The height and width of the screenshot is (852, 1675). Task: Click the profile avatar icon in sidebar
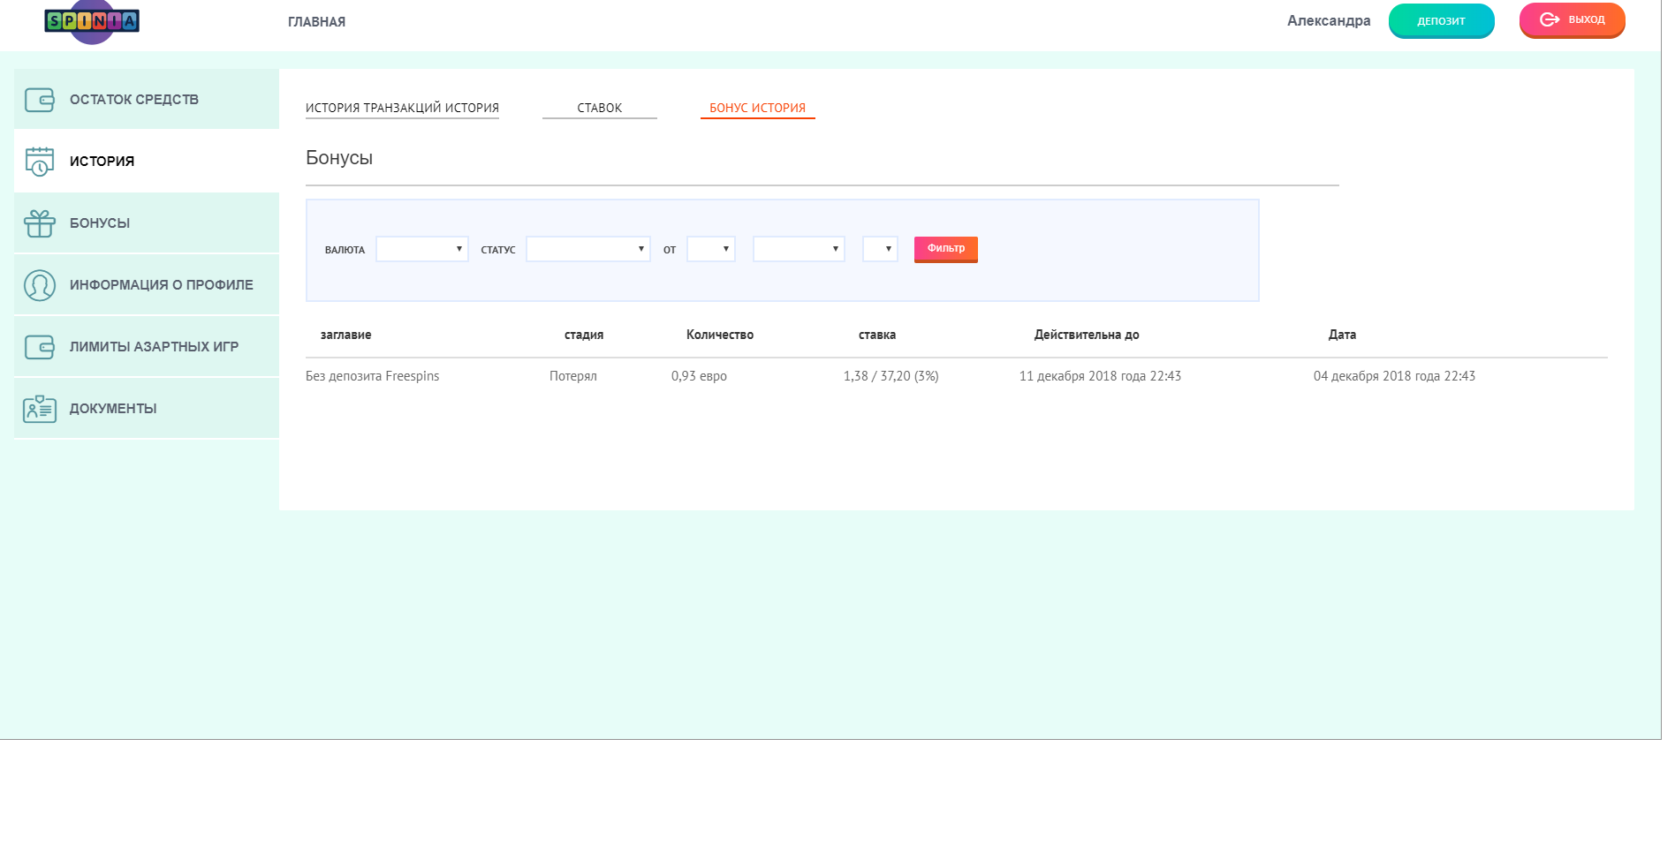tap(40, 285)
